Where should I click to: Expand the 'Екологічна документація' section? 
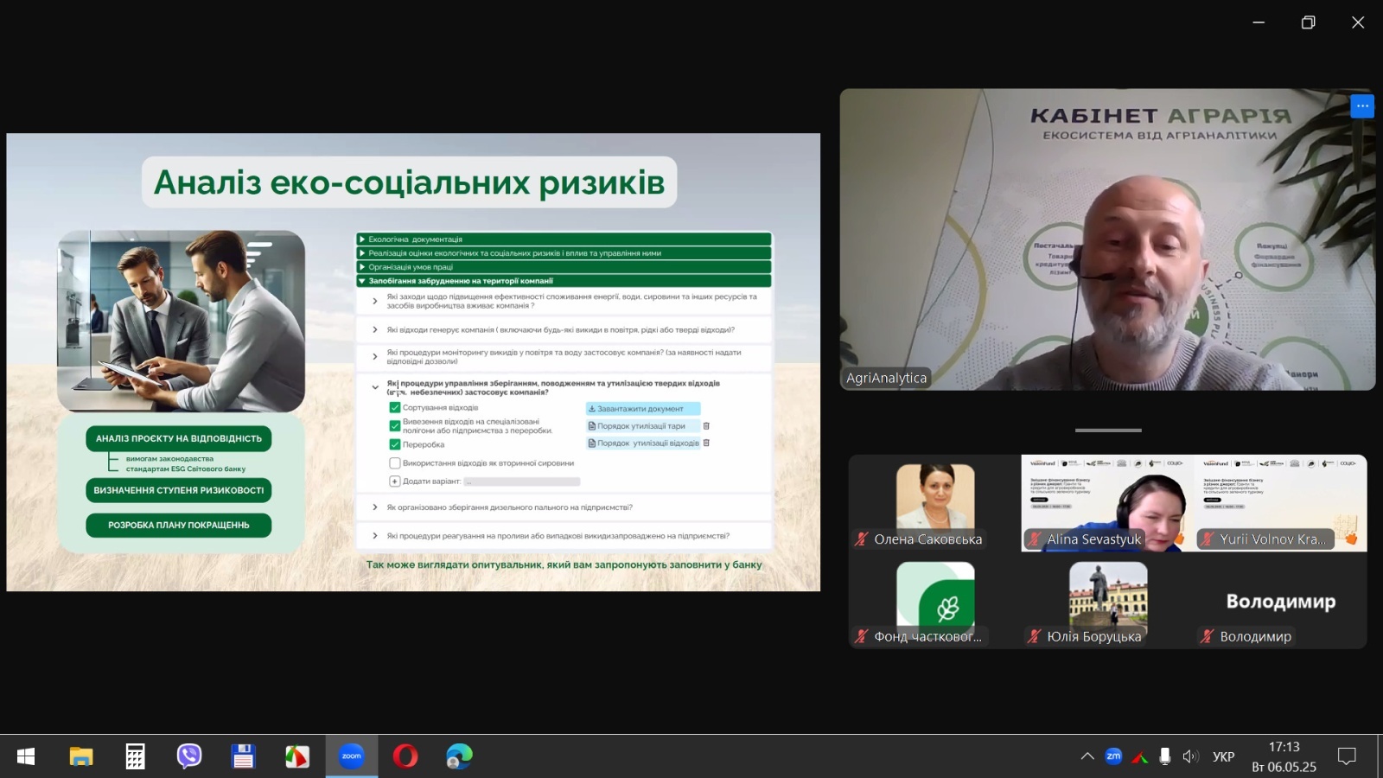click(564, 239)
